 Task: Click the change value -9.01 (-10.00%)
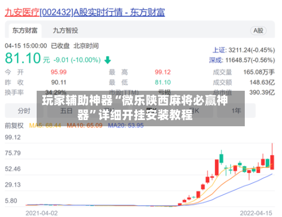pyautogui.click(x=77, y=60)
